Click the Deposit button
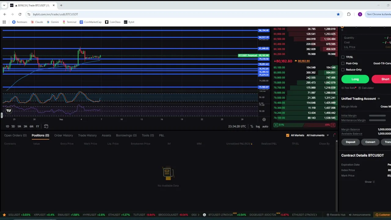This screenshot has width=391, height=220. pyautogui.click(x=350, y=142)
